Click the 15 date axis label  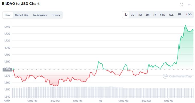click(101, 101)
